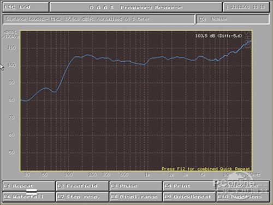
Task: Click the DAAS Frequency Response title bar
Action: tap(136, 7)
